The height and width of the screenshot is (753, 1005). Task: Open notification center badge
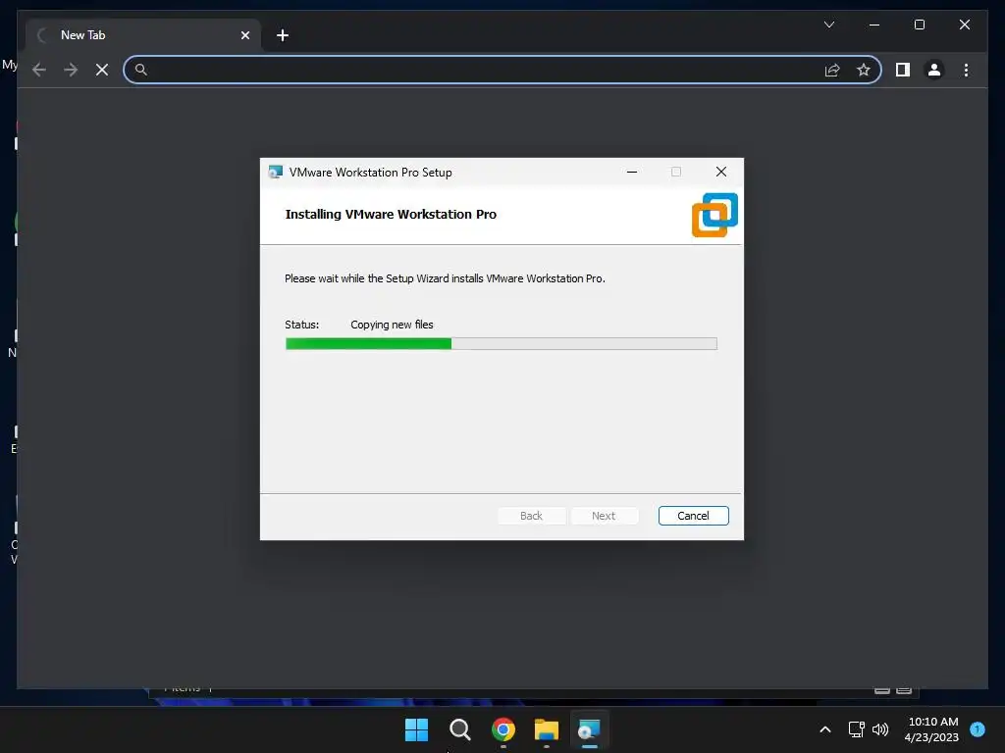(978, 729)
